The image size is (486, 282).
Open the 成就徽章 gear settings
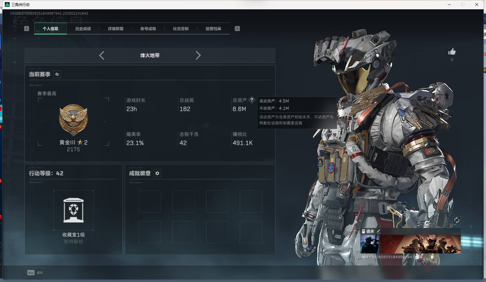tap(157, 173)
